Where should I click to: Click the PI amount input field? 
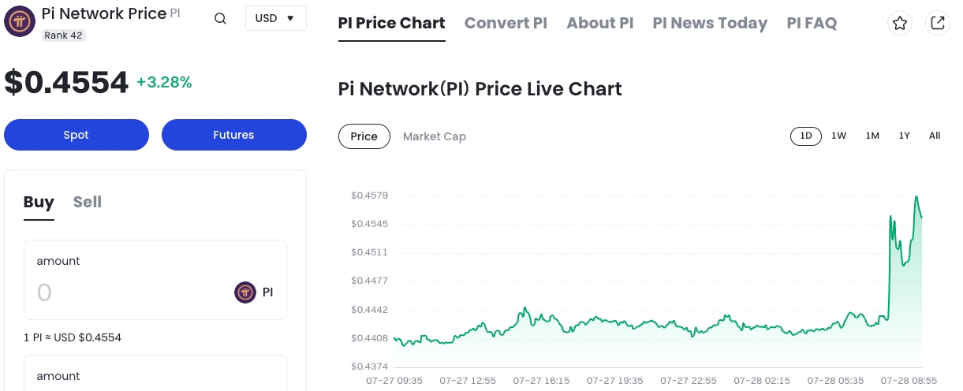(x=126, y=292)
